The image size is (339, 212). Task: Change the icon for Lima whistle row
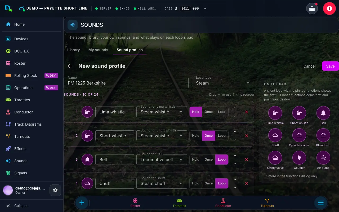point(87,112)
